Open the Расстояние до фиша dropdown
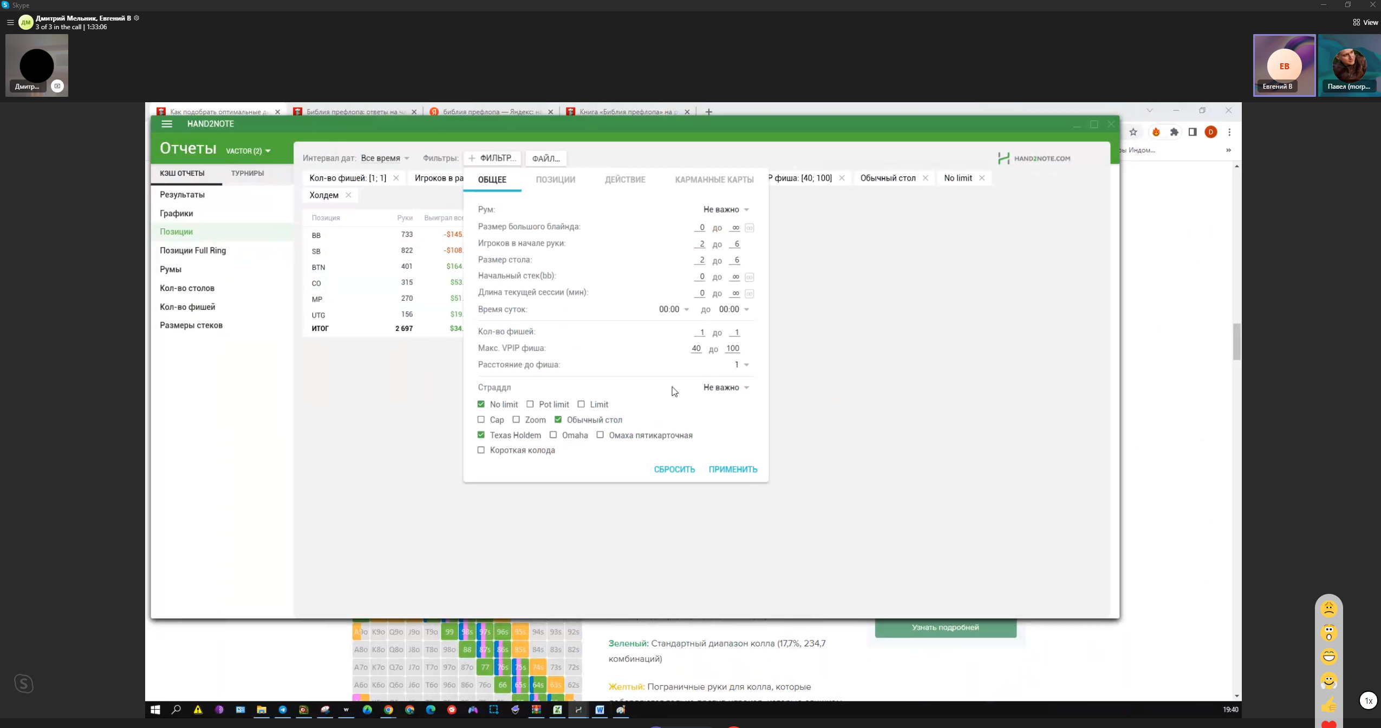Image resolution: width=1381 pixels, height=728 pixels. 741,365
